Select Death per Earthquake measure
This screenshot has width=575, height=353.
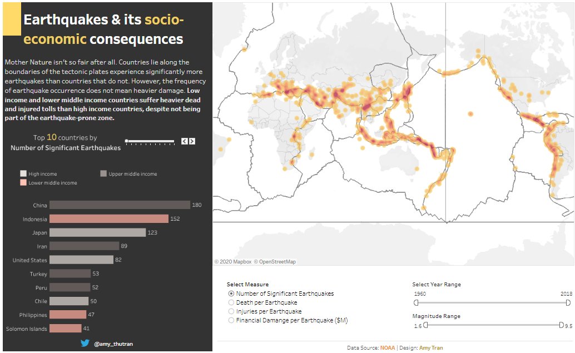(231, 302)
